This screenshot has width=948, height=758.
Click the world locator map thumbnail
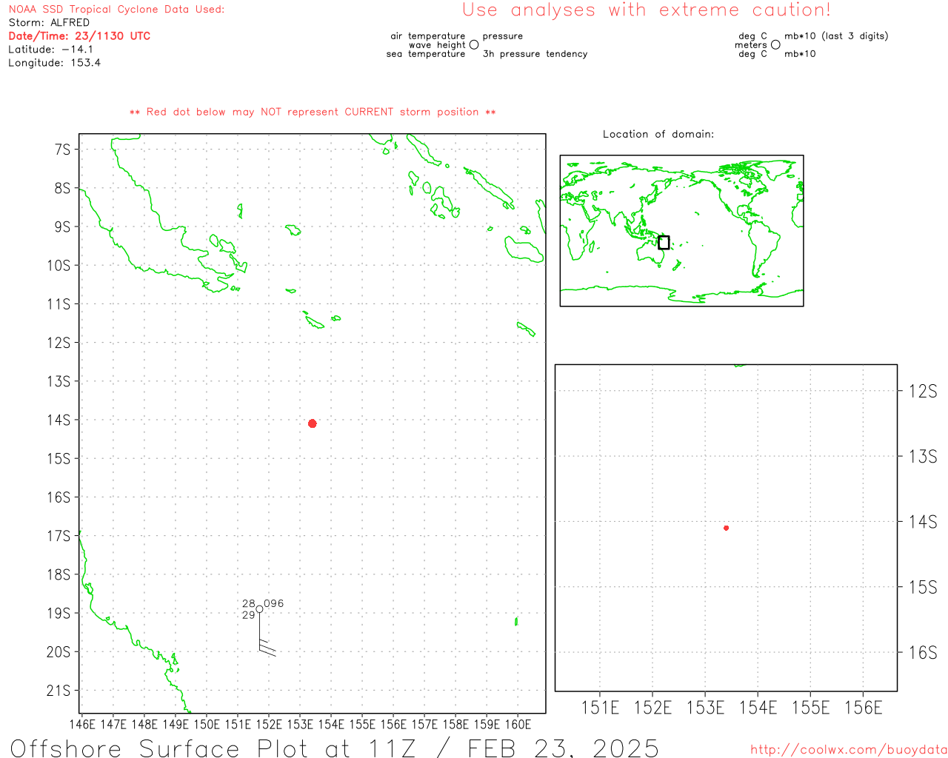[x=681, y=231]
